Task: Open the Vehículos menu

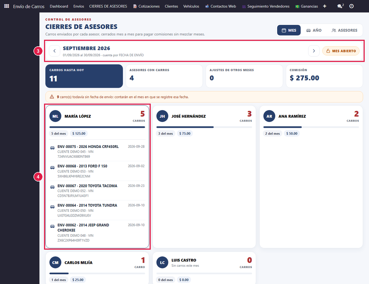Action: [191, 6]
